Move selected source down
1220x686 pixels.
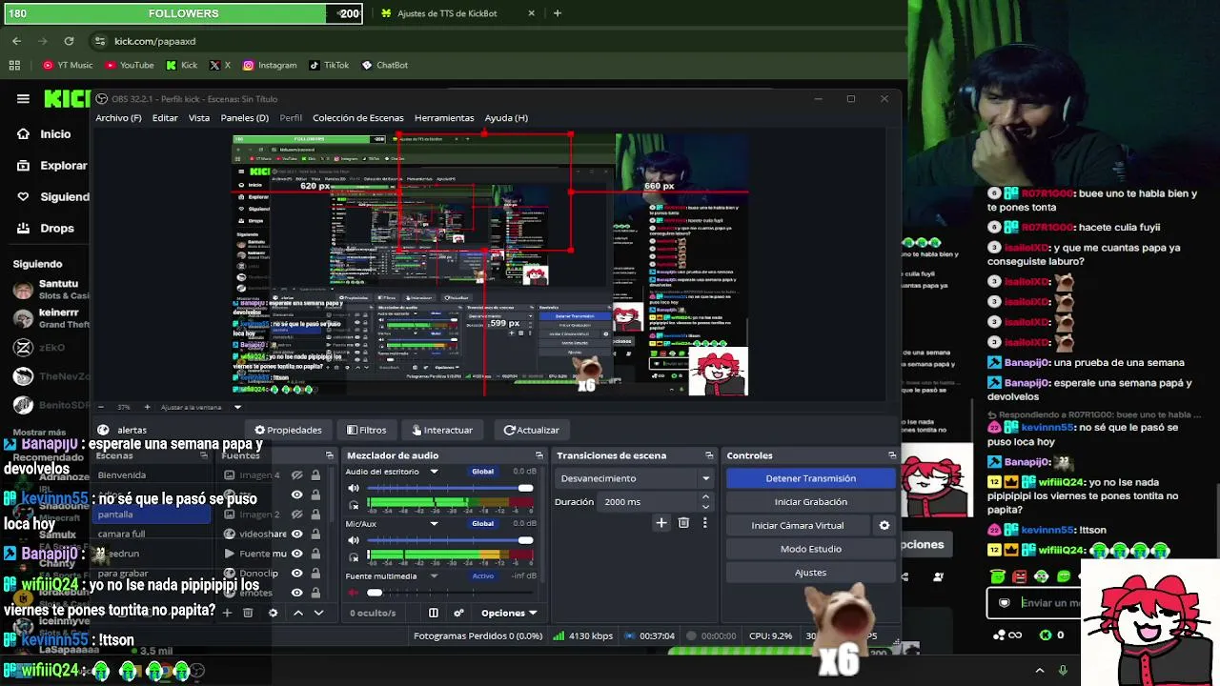click(x=318, y=613)
